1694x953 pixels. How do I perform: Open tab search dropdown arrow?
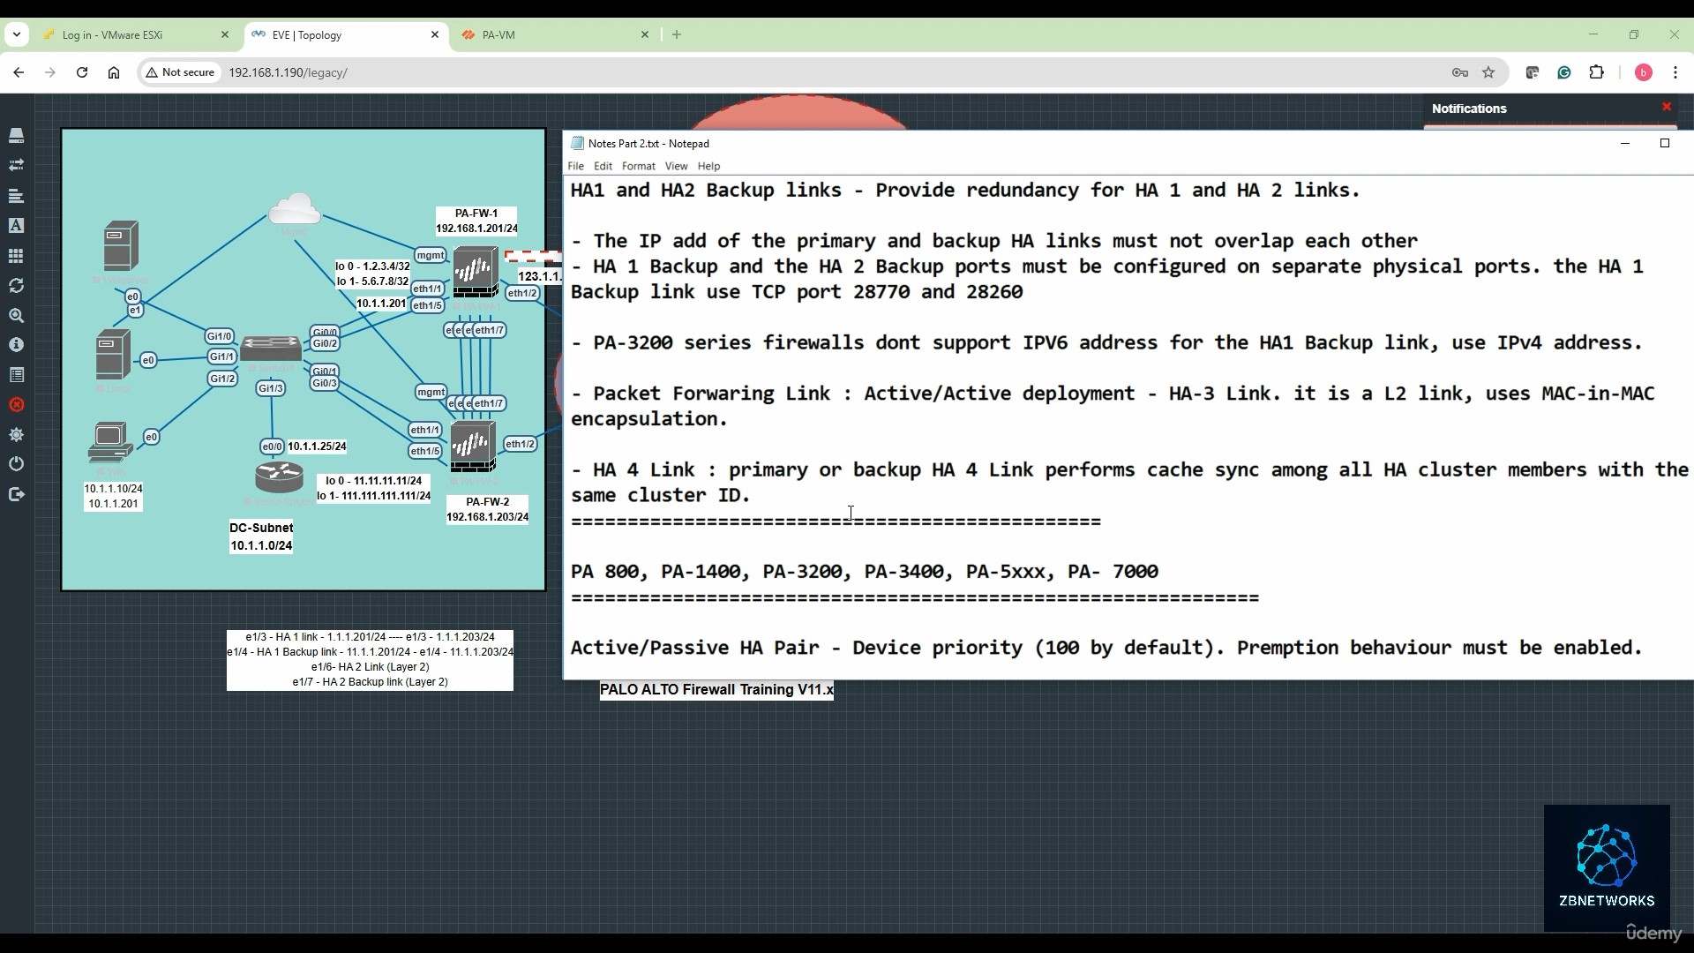tap(16, 34)
